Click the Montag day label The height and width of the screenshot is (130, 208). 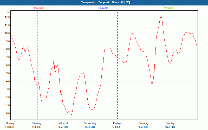pos(10,123)
